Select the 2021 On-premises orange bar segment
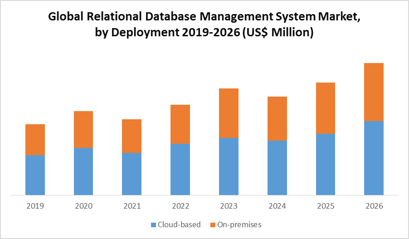The width and height of the screenshot is (409, 239). pyautogui.click(x=132, y=136)
